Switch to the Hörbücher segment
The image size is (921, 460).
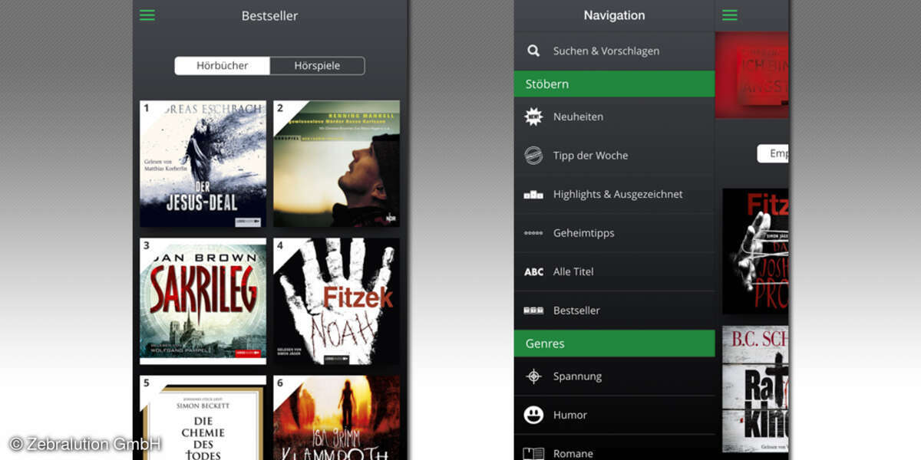223,66
